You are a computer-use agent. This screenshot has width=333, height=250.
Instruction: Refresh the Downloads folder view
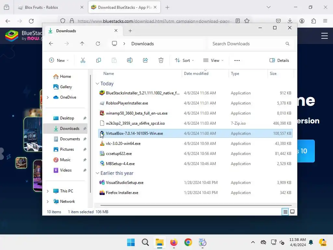pos(98,44)
